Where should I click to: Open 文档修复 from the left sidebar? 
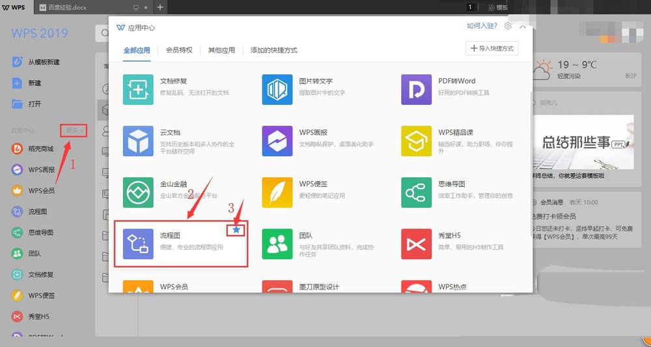(x=33, y=274)
